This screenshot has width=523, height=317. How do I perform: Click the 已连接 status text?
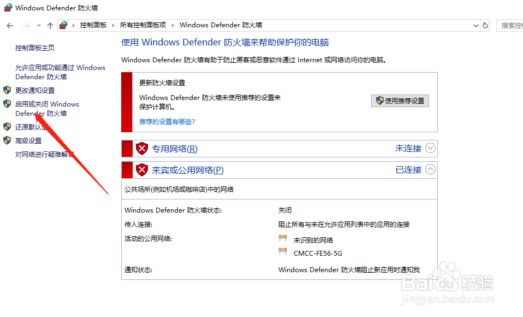[x=408, y=170]
